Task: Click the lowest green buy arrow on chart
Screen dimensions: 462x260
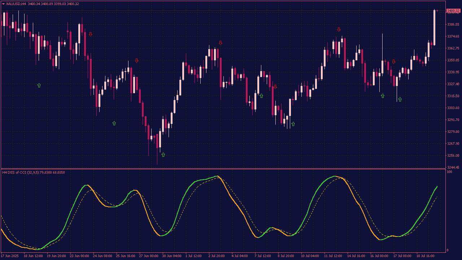Action: coord(163,155)
